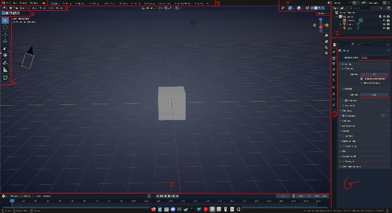This screenshot has width=392, height=213.
Task: Jump to the animation start frame
Action: click(x=158, y=196)
